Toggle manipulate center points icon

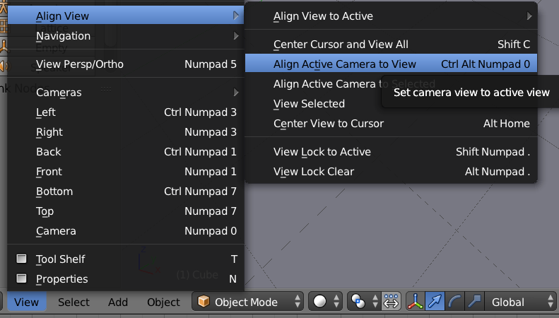(x=391, y=302)
